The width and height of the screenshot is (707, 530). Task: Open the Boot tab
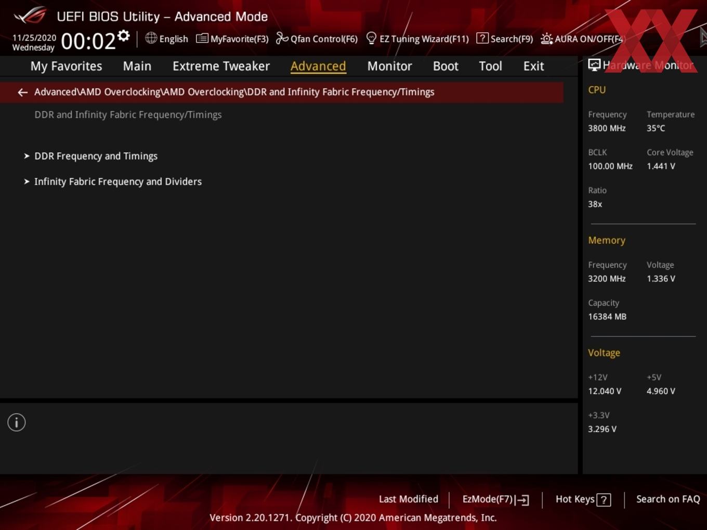[x=446, y=66]
